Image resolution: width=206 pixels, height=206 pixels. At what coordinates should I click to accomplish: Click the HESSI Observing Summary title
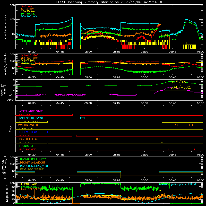pos(109,2)
